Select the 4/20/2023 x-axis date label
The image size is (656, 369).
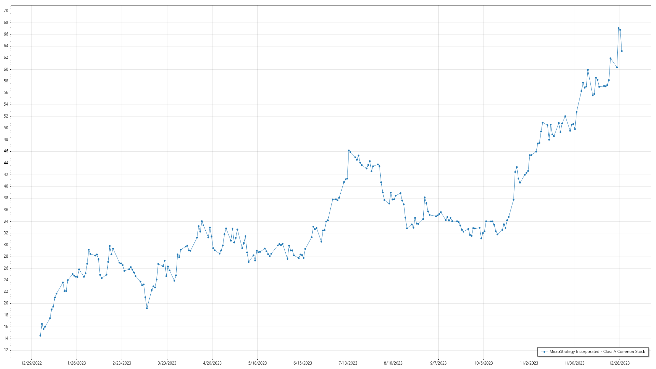(212, 363)
